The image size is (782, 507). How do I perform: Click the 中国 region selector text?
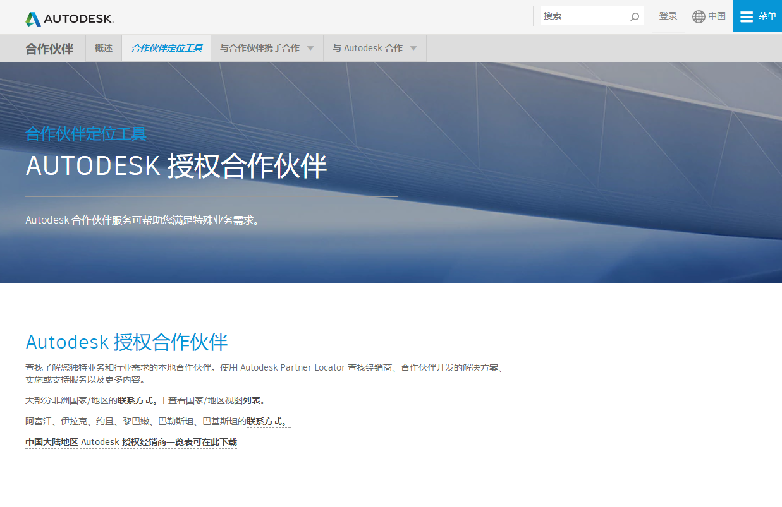coord(717,16)
